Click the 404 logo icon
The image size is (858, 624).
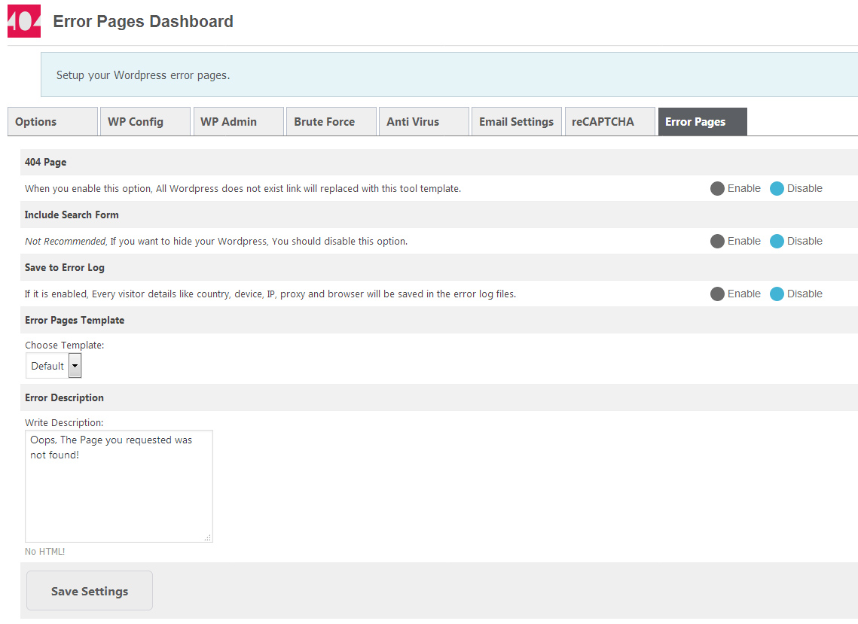(x=24, y=21)
